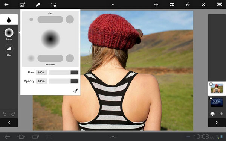Tap the small brush size preset
The height and width of the screenshot is (141, 226).
(31, 20)
